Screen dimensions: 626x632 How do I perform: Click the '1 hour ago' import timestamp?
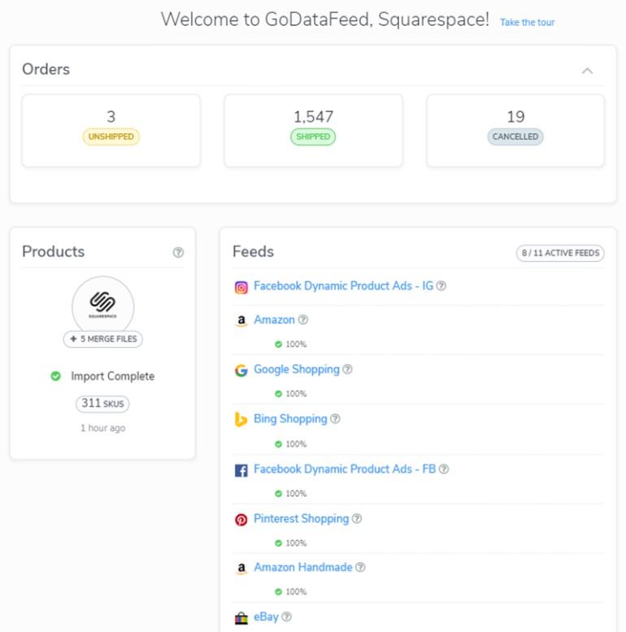tap(102, 428)
